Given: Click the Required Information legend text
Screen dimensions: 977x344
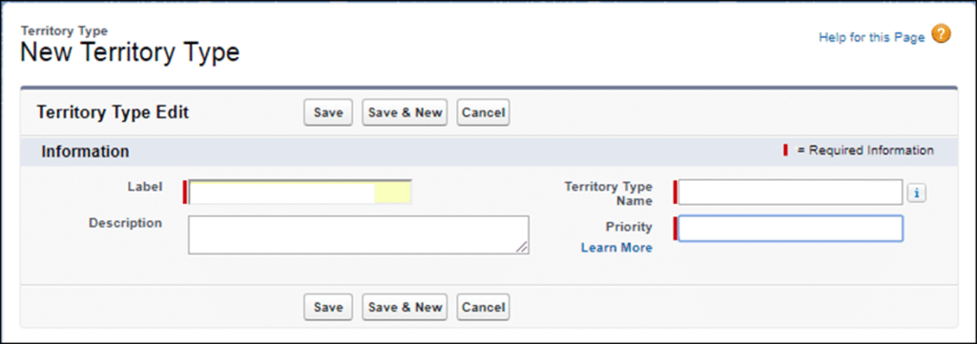Looking at the screenshot, I should pos(865,151).
